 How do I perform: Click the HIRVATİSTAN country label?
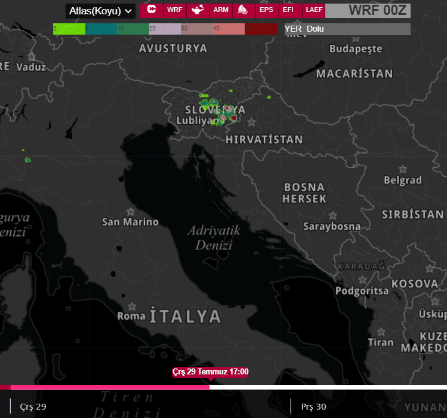pos(264,140)
